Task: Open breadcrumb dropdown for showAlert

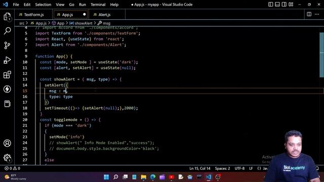Action: pyautogui.click(x=81, y=23)
